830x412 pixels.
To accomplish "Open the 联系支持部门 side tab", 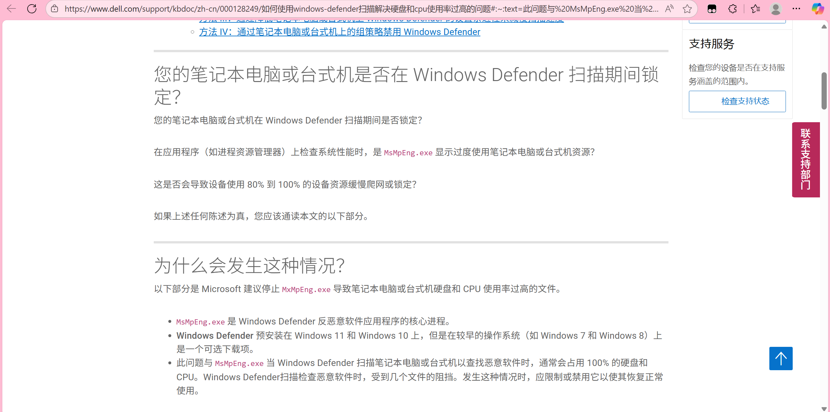I will (805, 159).
